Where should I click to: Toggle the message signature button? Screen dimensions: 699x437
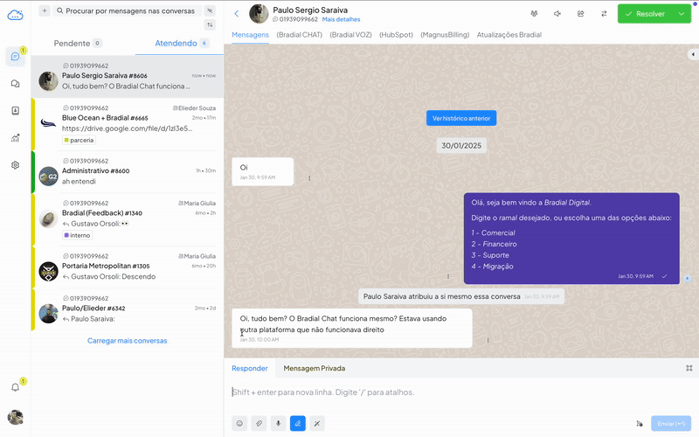point(298,423)
